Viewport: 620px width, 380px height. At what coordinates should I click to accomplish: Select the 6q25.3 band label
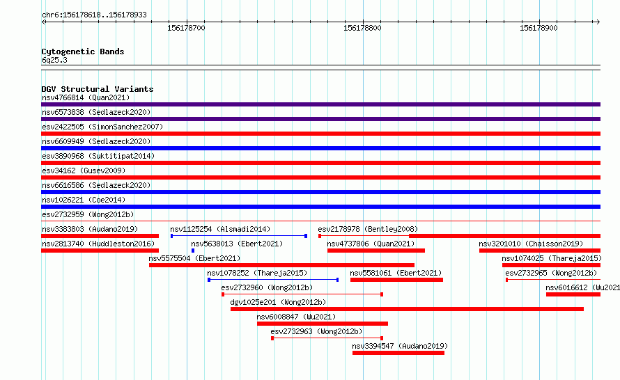(54, 60)
